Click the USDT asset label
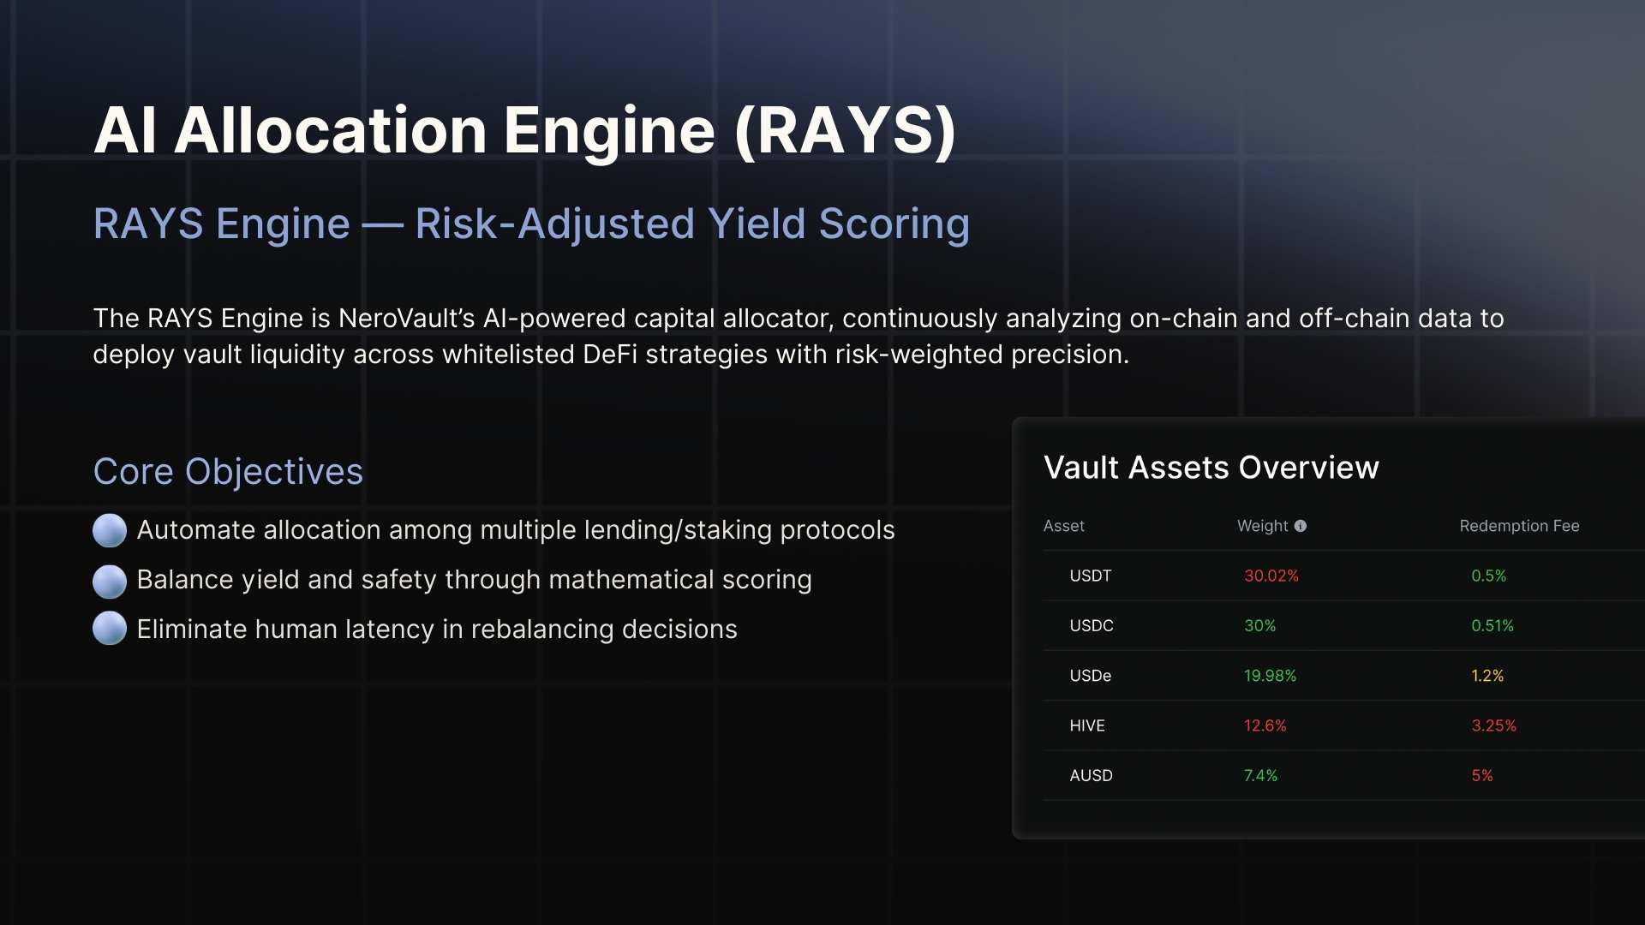 click(x=1089, y=576)
